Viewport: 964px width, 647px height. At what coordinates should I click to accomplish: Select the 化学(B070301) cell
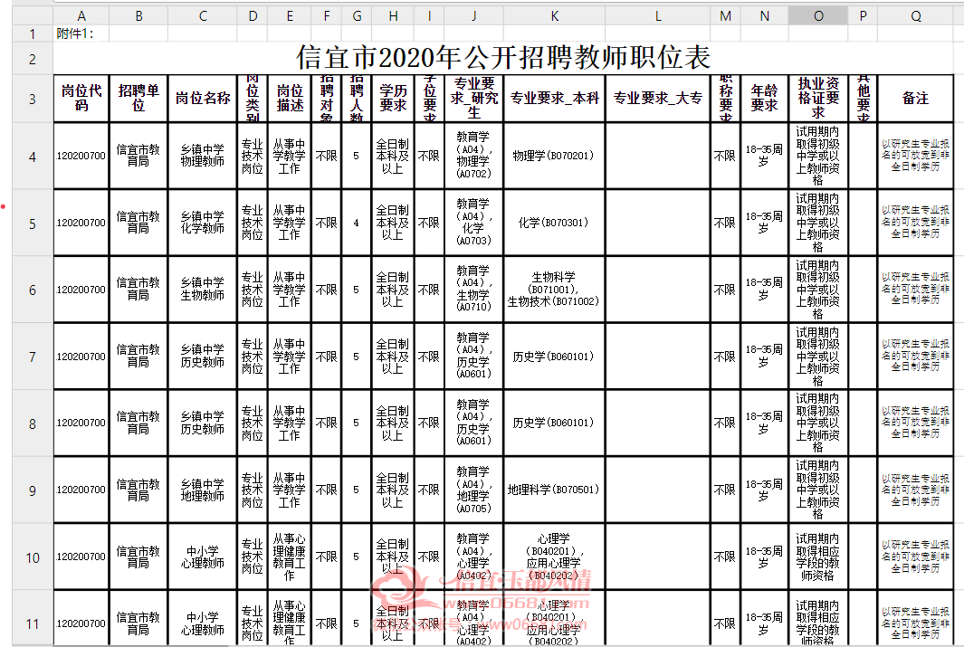pyautogui.click(x=555, y=223)
